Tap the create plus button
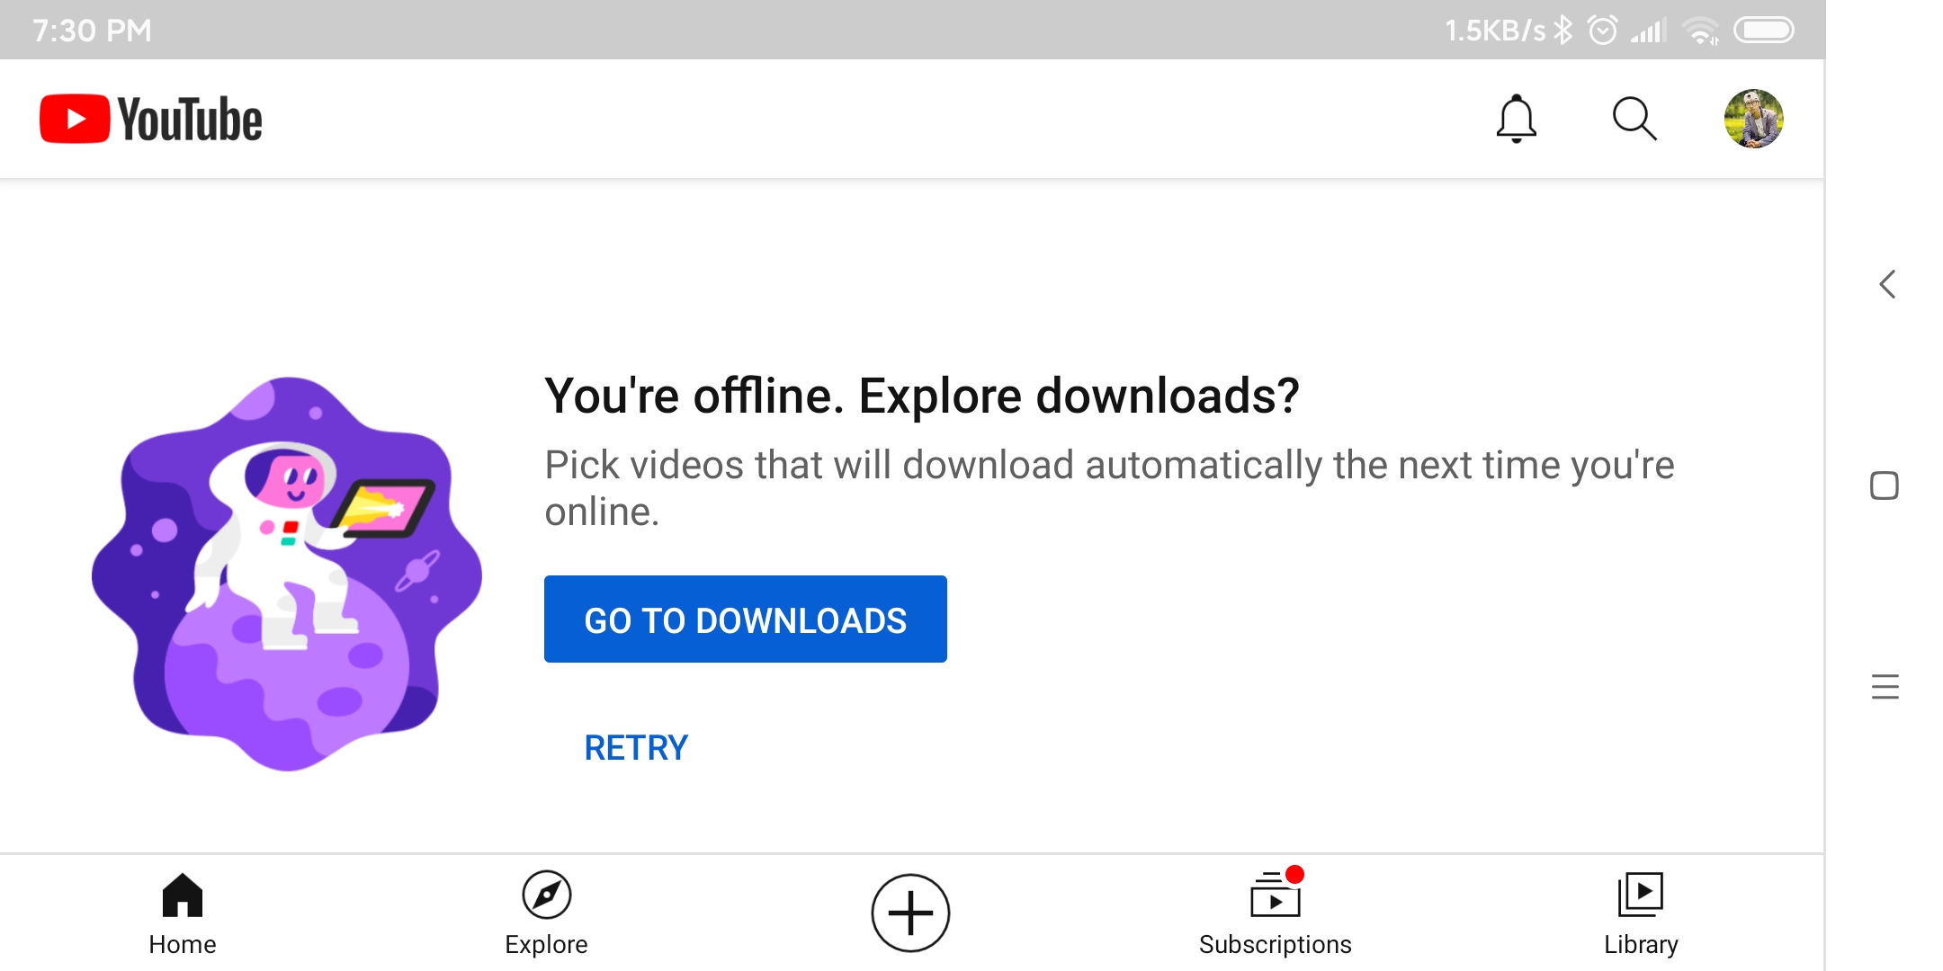 pos(910,913)
